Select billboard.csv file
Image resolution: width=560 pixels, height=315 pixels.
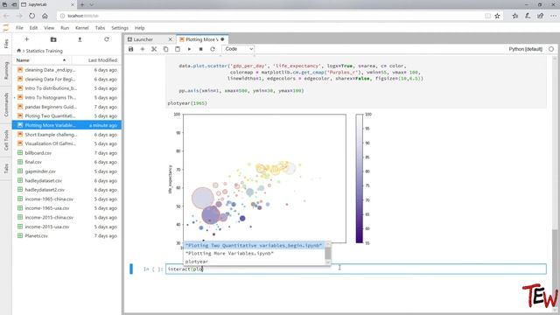[x=66, y=153]
